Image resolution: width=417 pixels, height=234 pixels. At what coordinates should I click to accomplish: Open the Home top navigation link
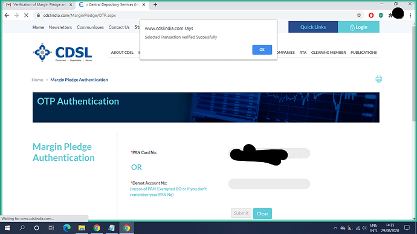(38, 27)
